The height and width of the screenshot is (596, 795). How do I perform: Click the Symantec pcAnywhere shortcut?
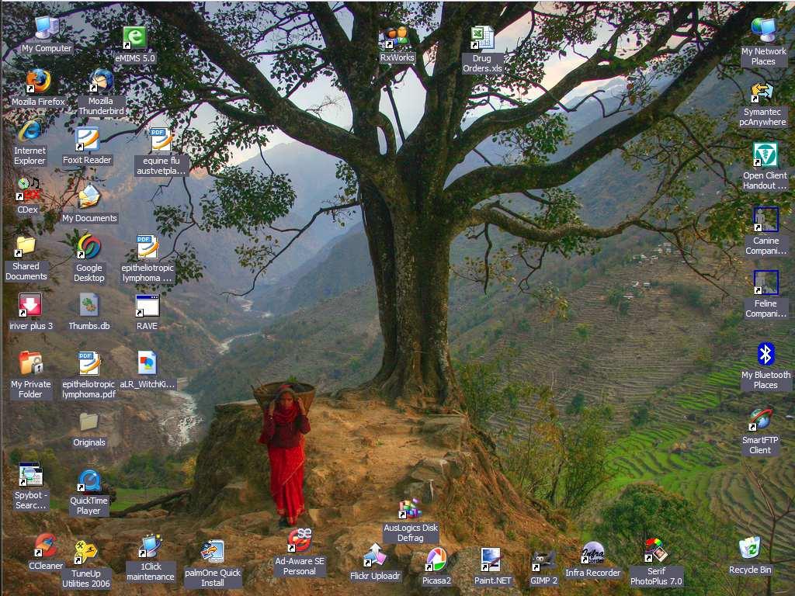762,93
